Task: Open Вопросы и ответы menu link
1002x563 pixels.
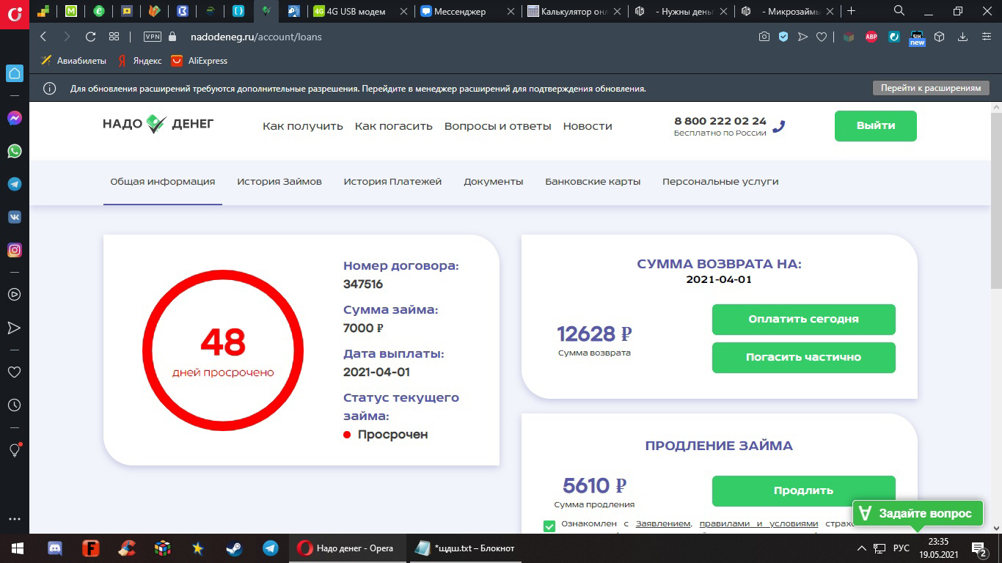Action: [x=498, y=126]
